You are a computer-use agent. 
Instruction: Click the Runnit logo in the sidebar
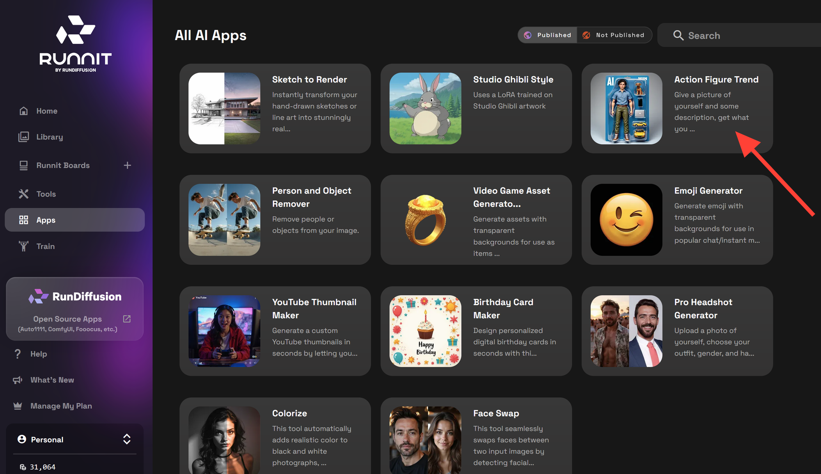(76, 43)
